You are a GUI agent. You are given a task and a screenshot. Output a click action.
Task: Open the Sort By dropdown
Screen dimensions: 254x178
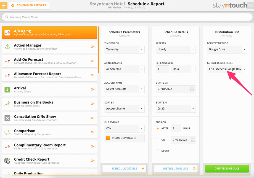click(x=124, y=109)
